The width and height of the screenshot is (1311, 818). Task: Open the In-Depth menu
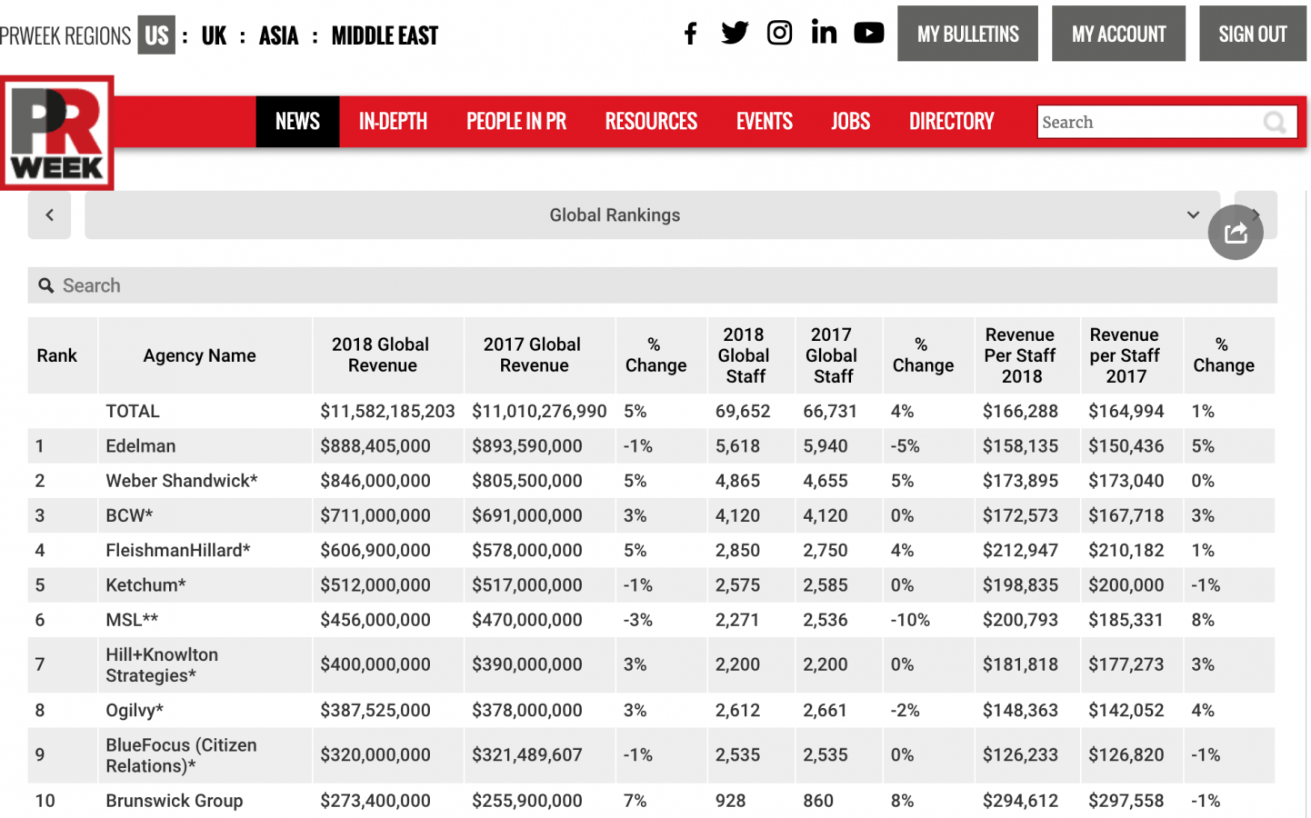(393, 122)
